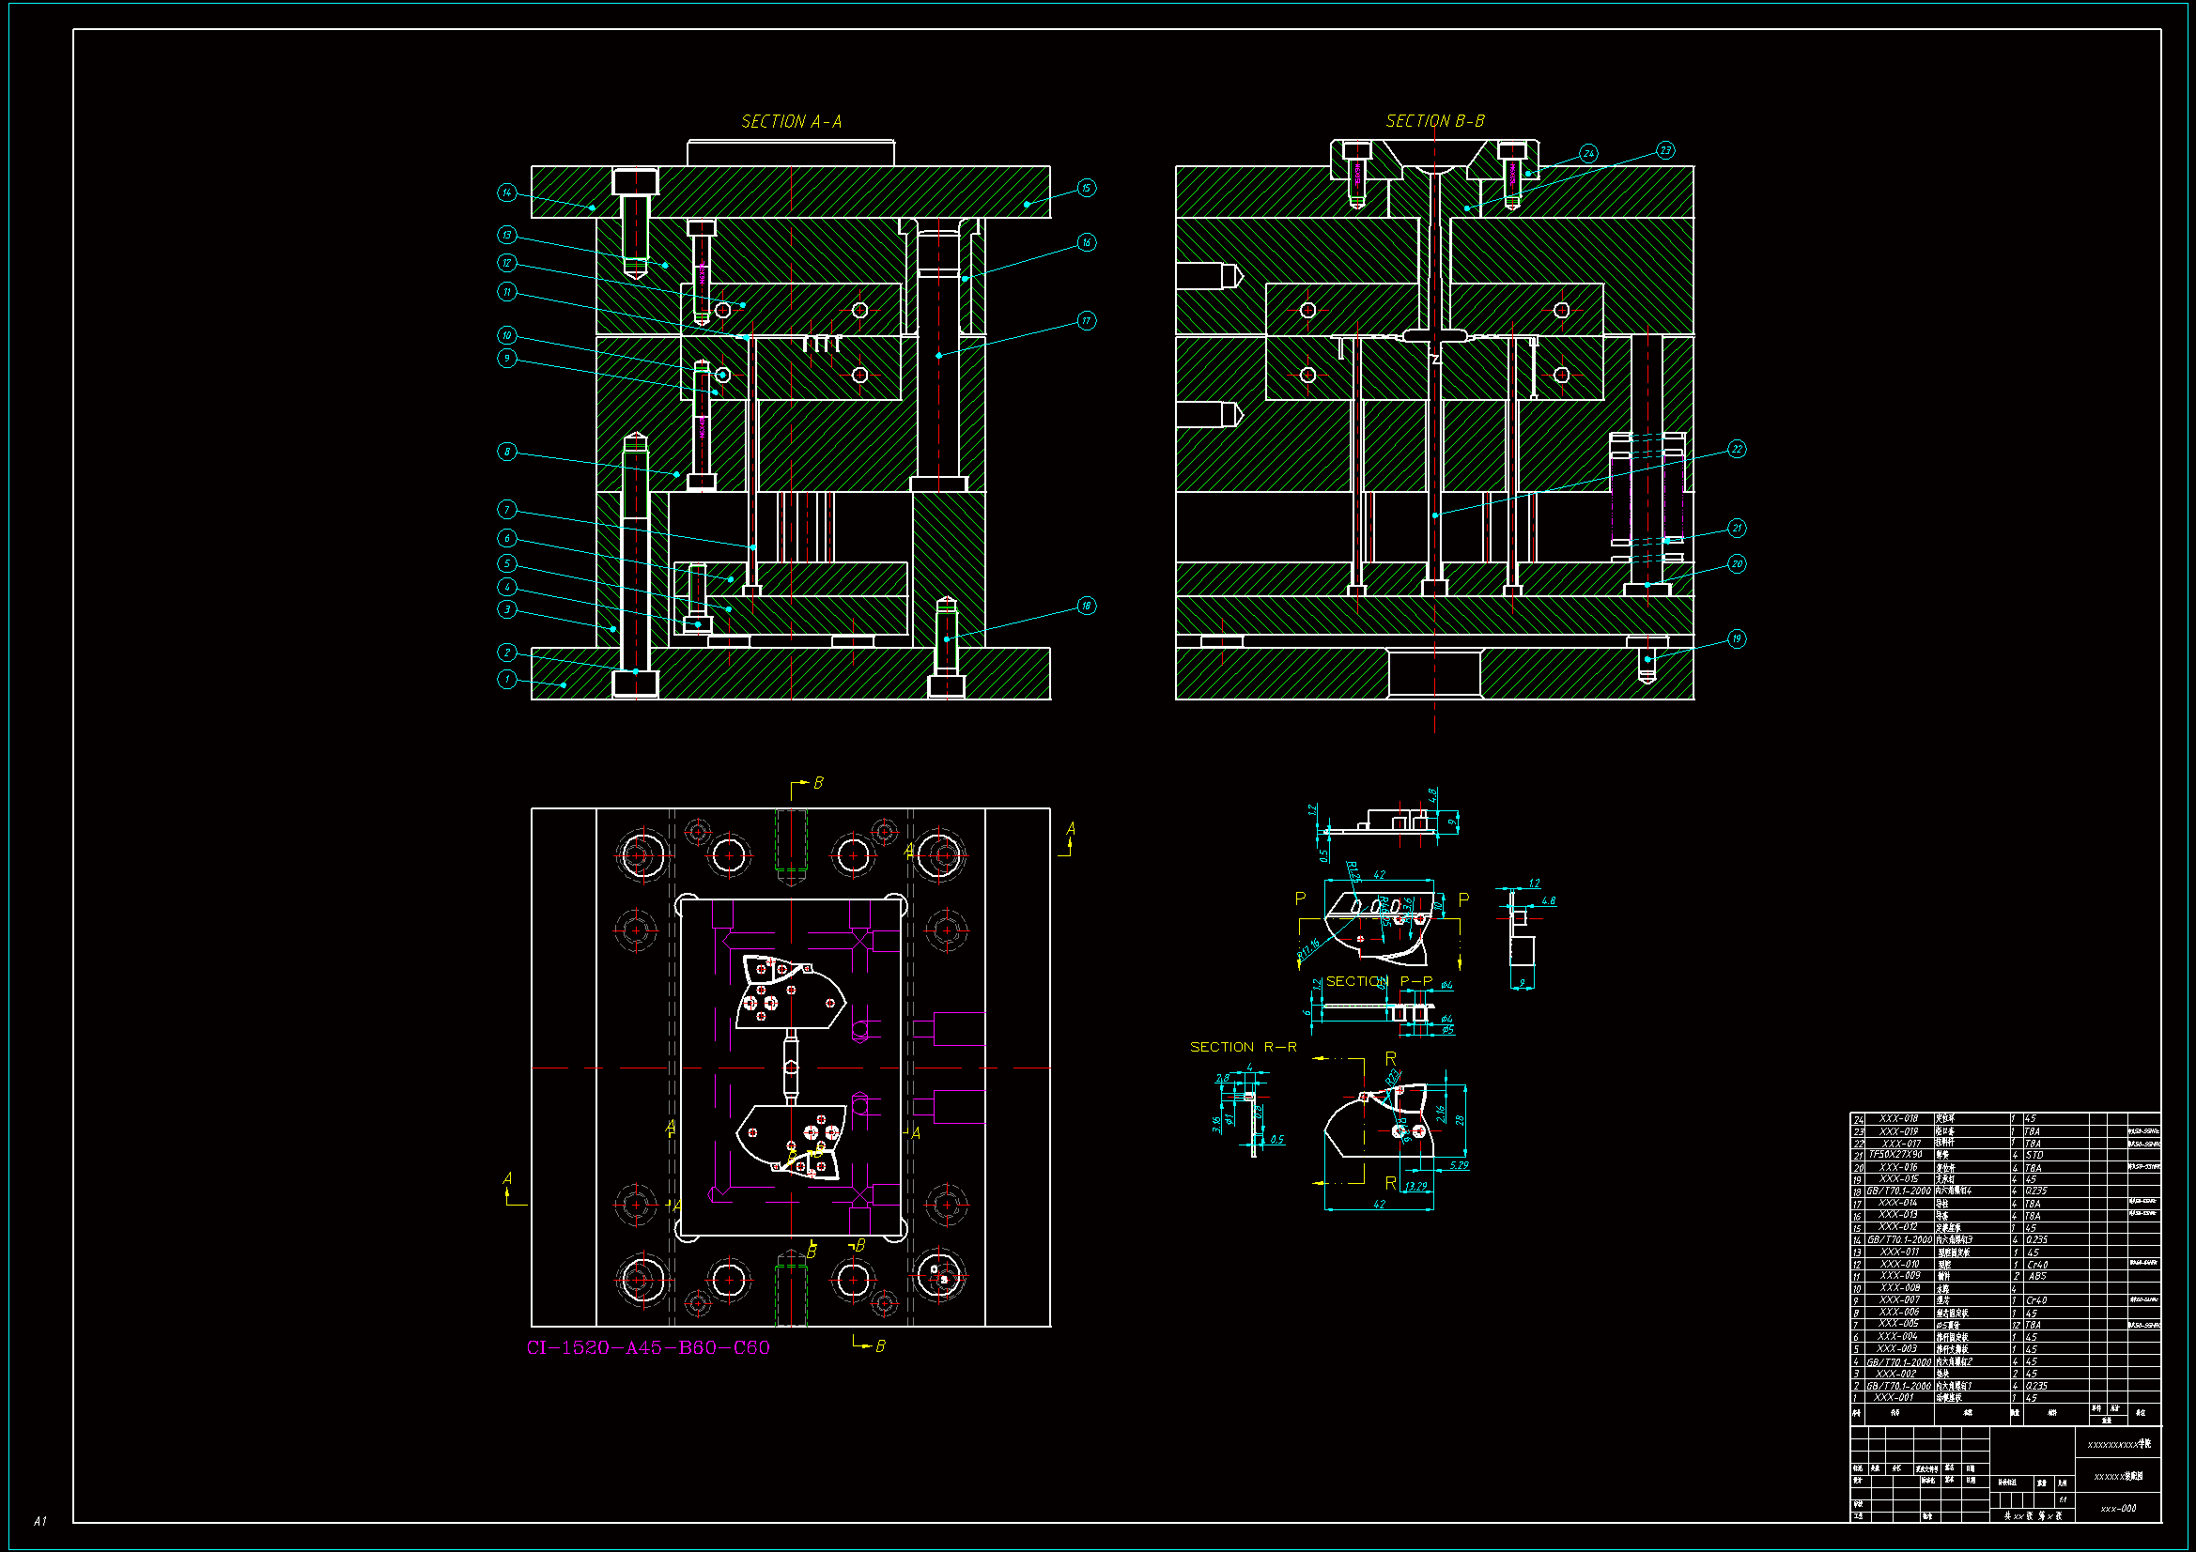Screen dimensions: 2196x1552
Task: Click the SECTION B-B title
Action: click(1434, 121)
